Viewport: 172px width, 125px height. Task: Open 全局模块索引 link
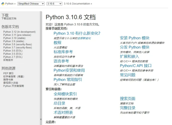pyautogui.click(x=65, y=94)
